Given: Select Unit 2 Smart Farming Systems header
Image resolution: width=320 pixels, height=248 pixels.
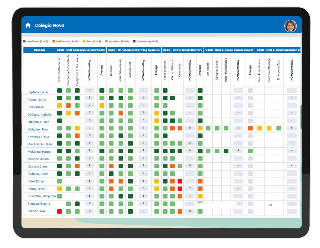Looking at the screenshot, I should coord(134,50).
